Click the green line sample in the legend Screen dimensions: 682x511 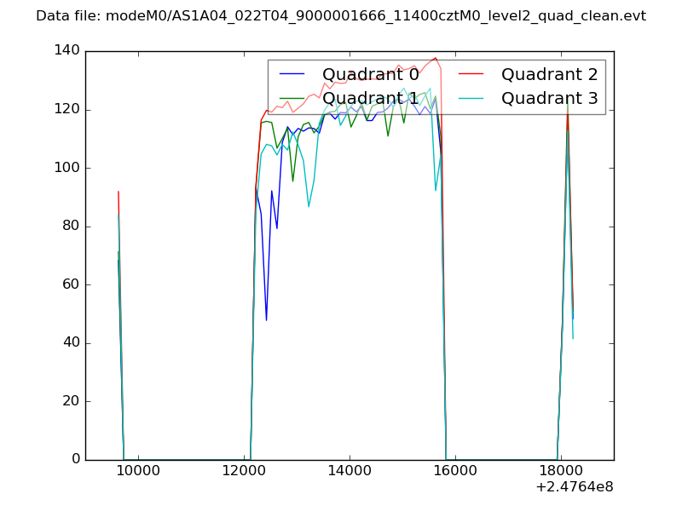[x=292, y=99]
